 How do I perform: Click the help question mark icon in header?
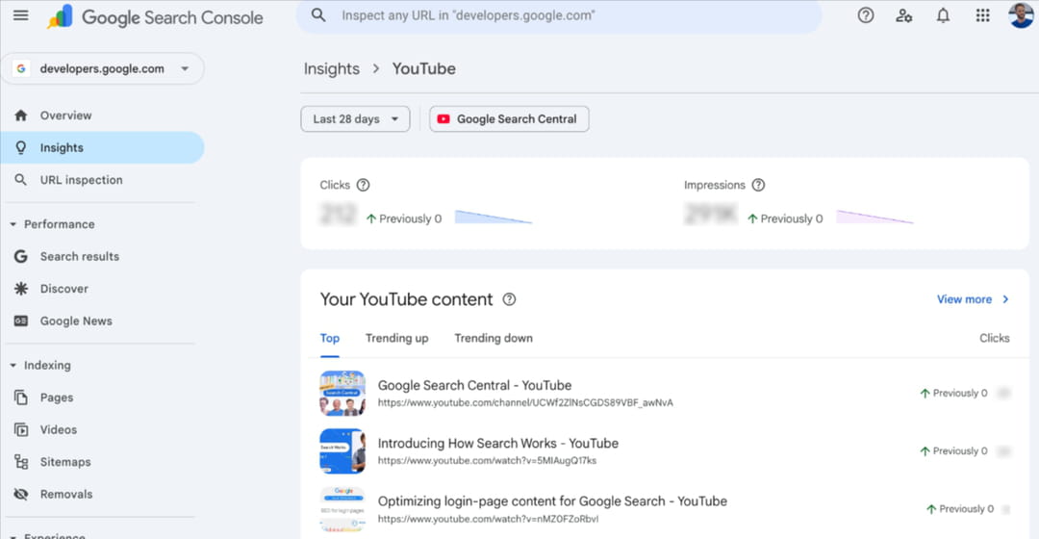click(866, 16)
